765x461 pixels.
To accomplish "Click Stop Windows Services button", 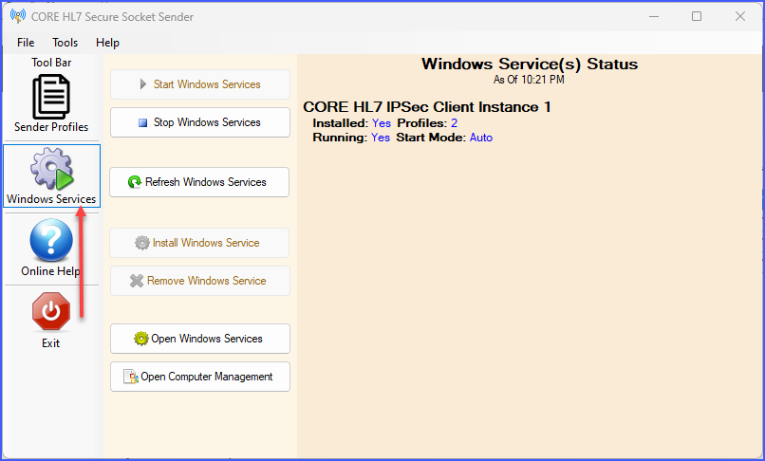I will pos(200,122).
